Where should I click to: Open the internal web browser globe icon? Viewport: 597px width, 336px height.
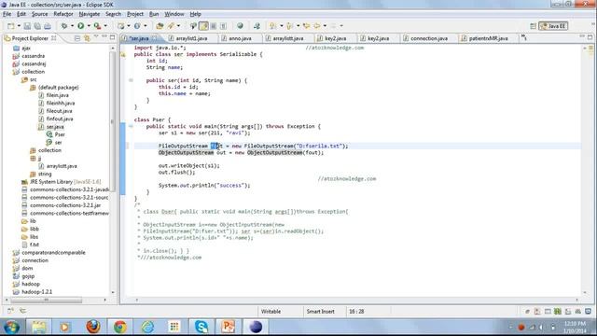pos(240,26)
